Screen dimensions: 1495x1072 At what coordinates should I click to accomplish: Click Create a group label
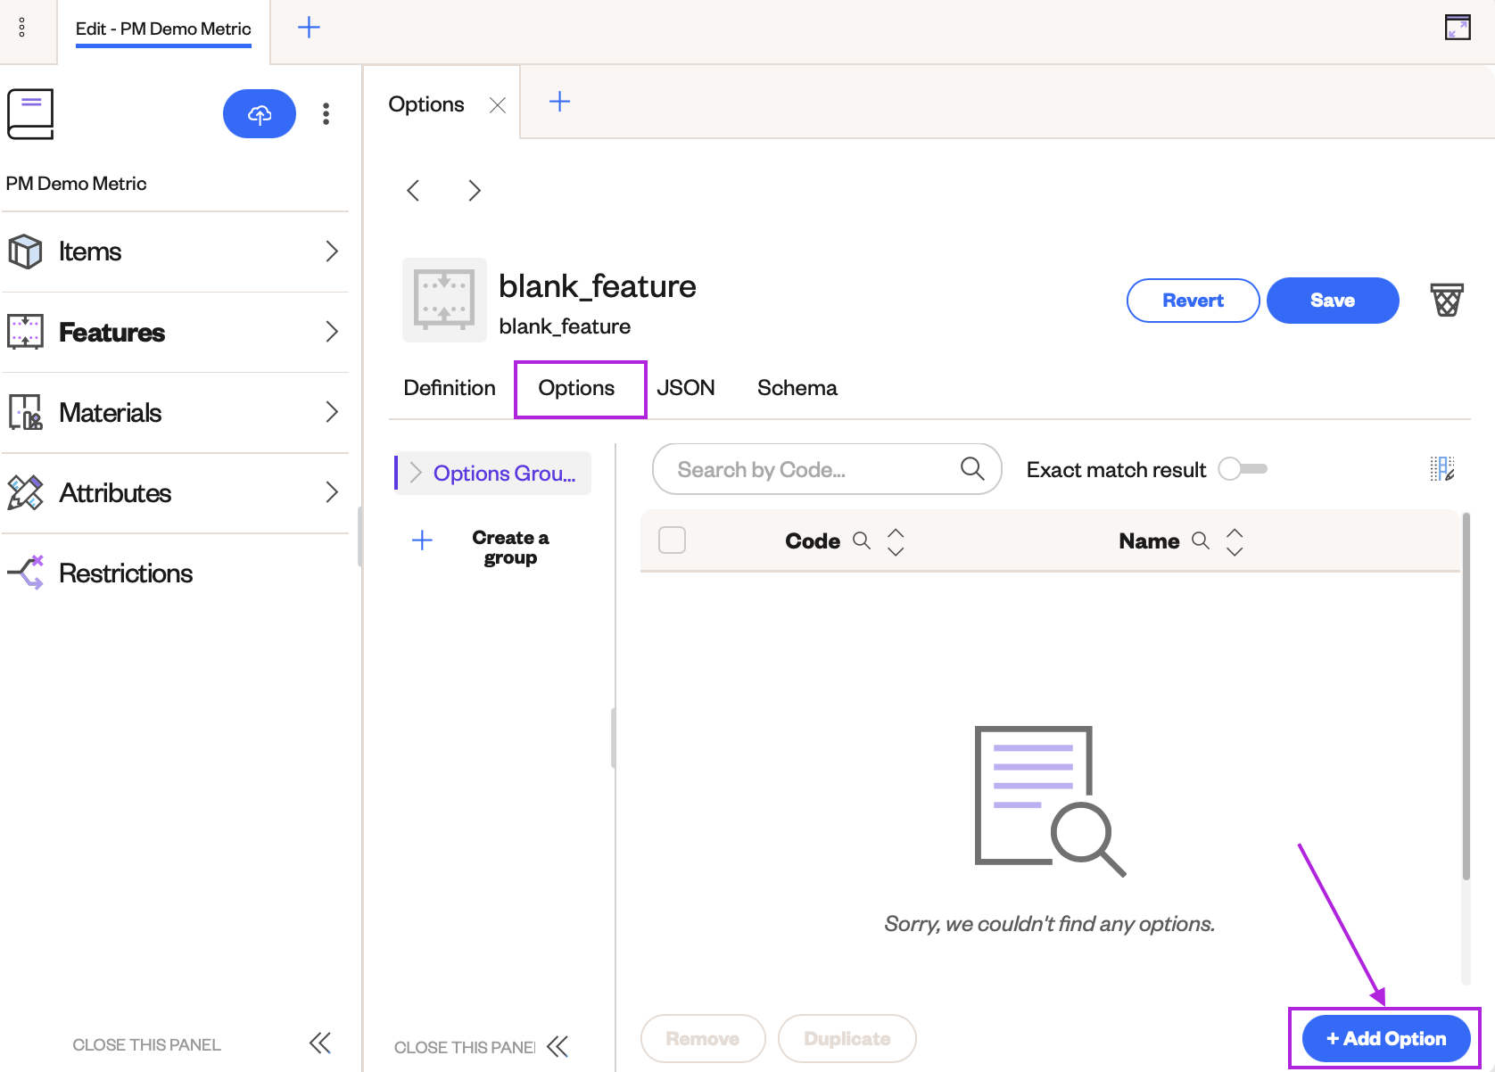(510, 548)
